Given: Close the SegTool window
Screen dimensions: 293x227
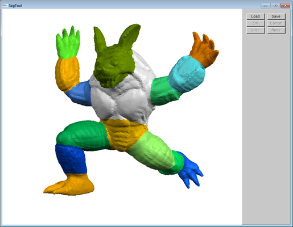Looking at the screenshot, I should pyautogui.click(x=285, y=6).
